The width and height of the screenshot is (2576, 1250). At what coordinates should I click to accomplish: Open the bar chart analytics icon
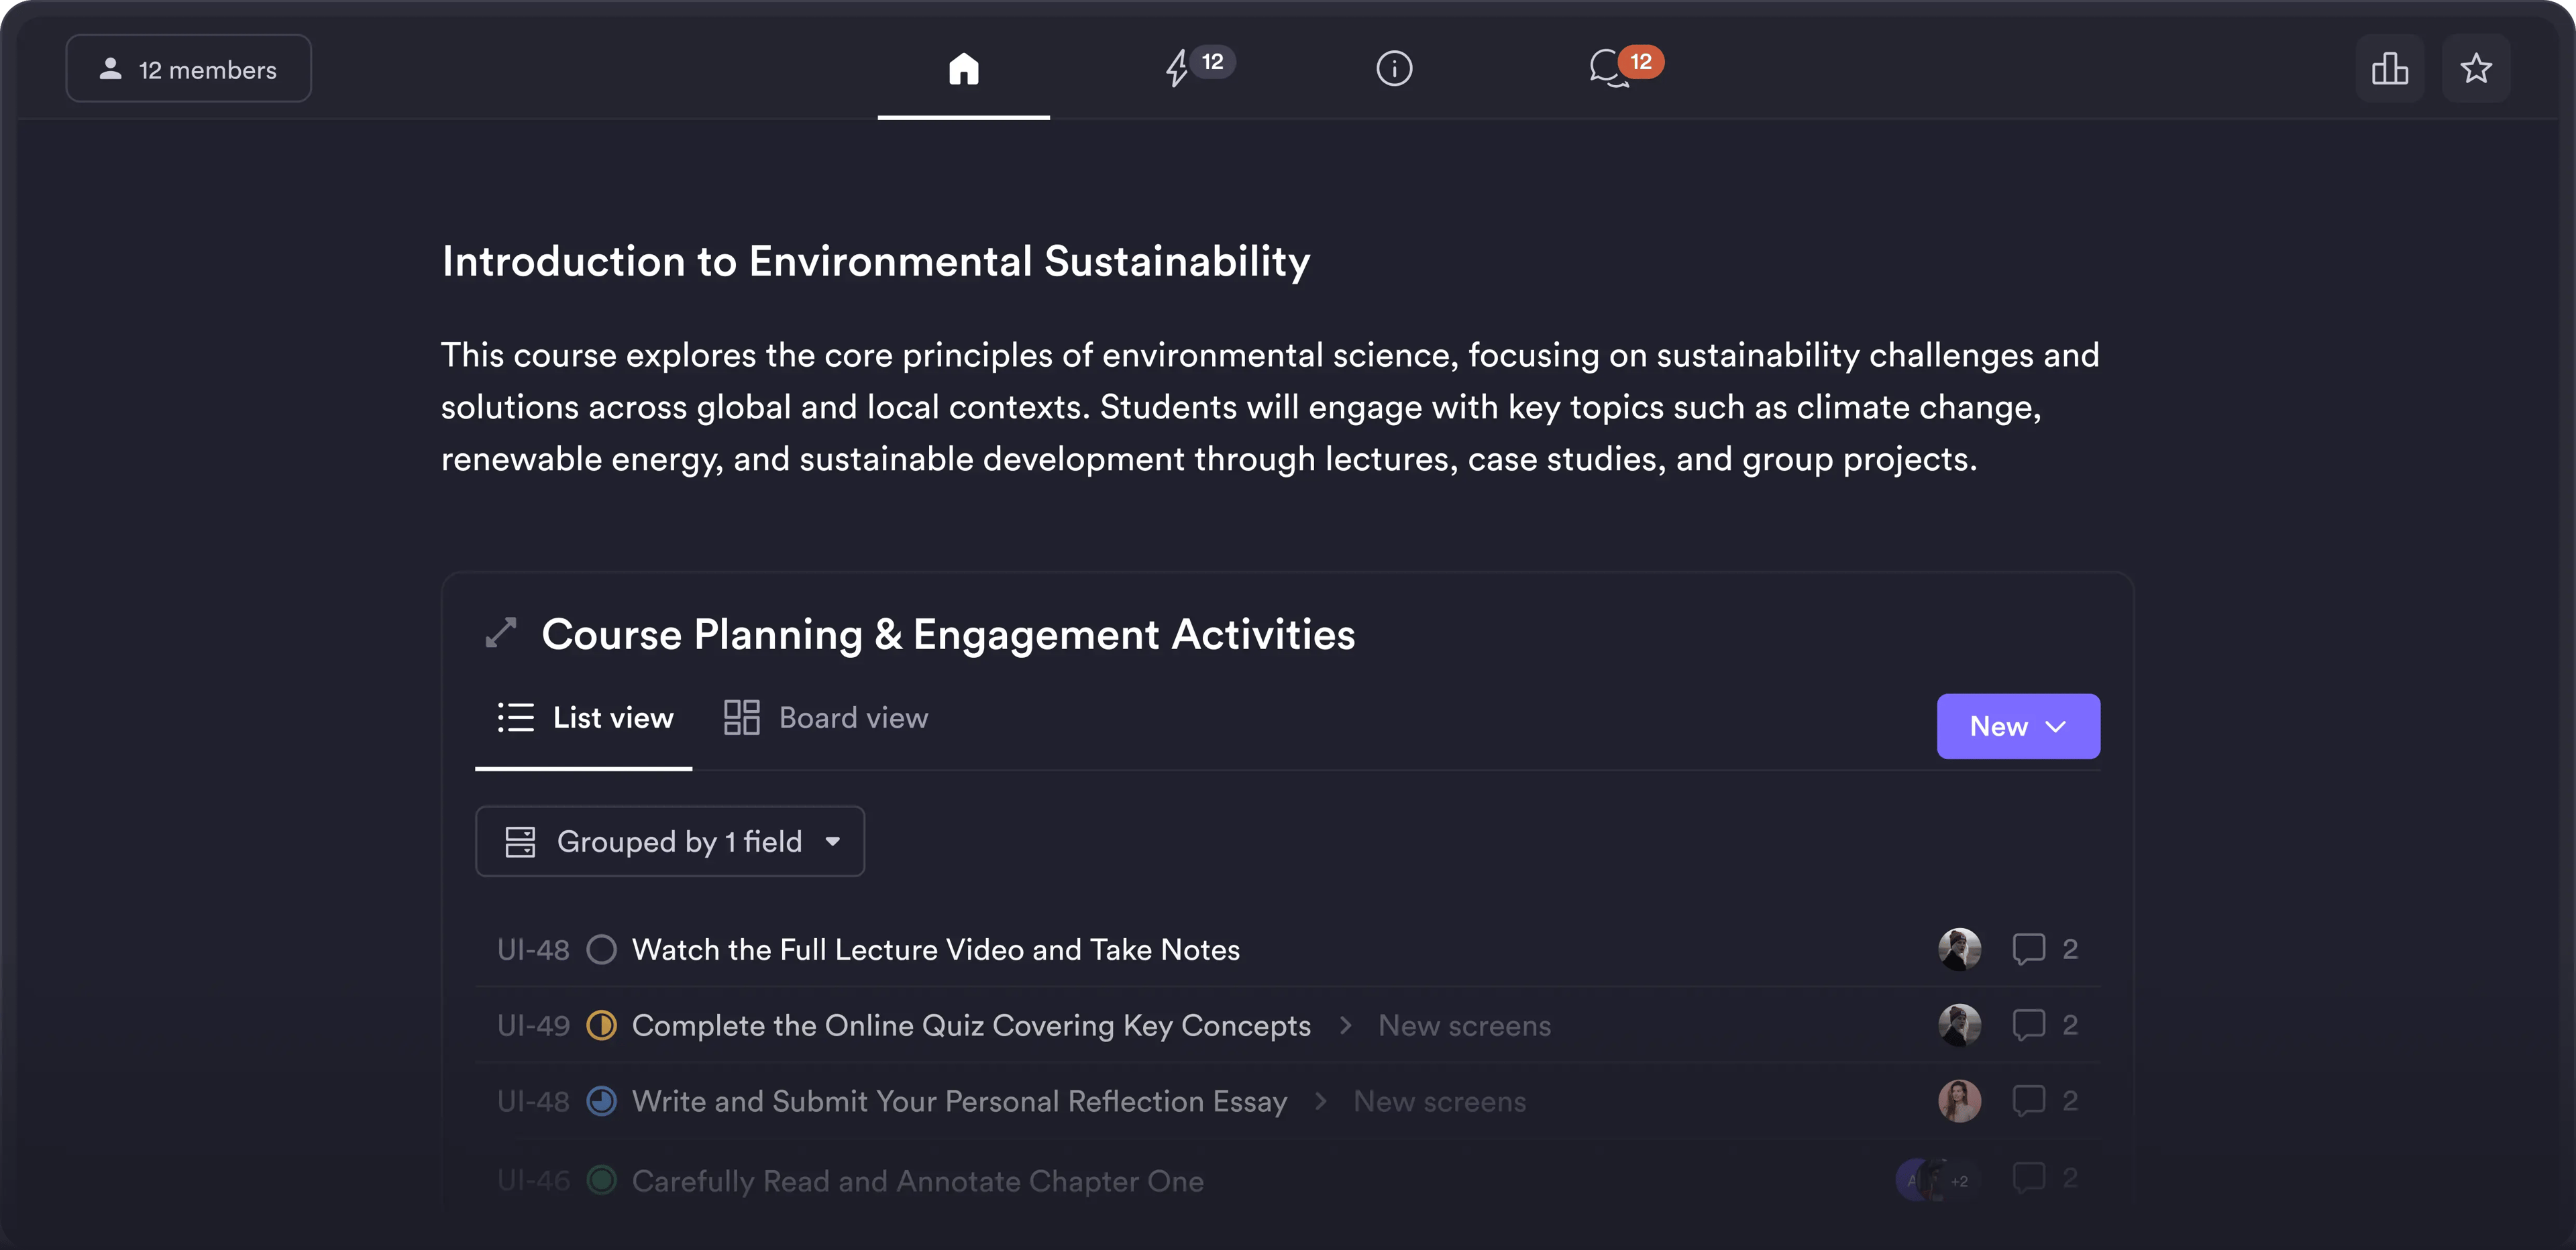coord(2391,68)
